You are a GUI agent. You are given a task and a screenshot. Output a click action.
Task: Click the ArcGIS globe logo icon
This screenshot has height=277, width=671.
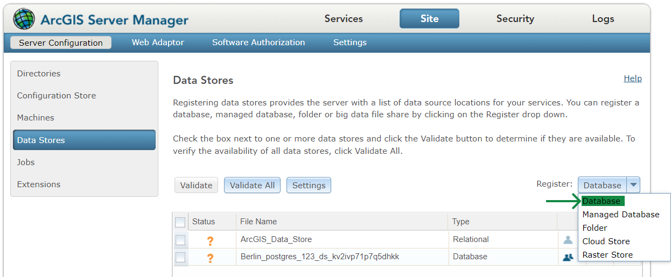[x=24, y=19]
